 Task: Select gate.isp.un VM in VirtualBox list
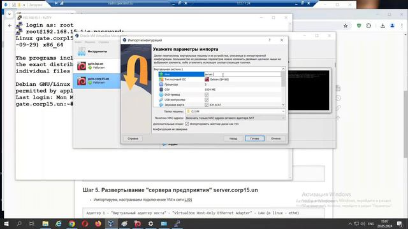click(x=97, y=66)
